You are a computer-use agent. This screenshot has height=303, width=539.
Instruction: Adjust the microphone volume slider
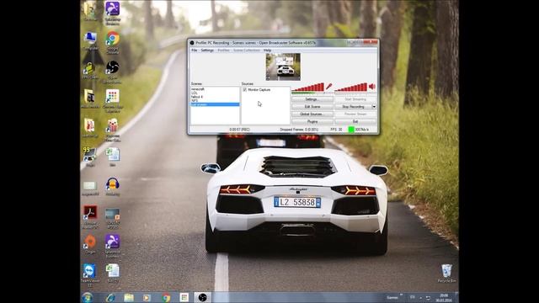pyautogui.click(x=307, y=88)
